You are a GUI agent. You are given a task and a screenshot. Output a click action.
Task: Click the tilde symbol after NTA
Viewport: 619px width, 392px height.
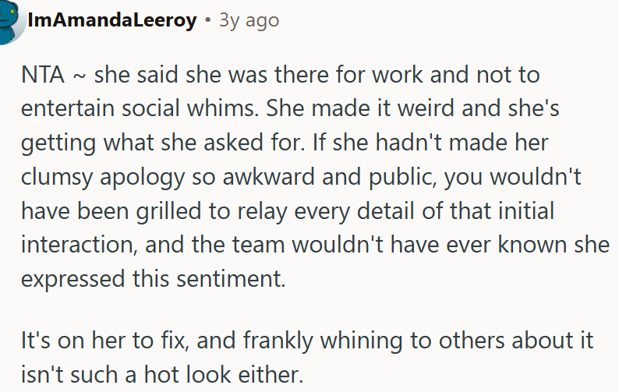click(x=80, y=76)
